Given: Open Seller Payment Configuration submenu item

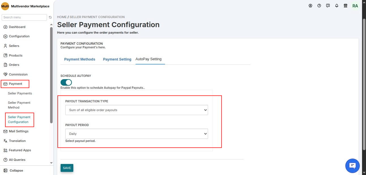Looking at the screenshot, I should point(19,119).
